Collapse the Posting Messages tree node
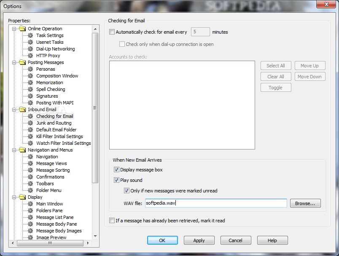The image size is (339, 256). click(x=14, y=62)
